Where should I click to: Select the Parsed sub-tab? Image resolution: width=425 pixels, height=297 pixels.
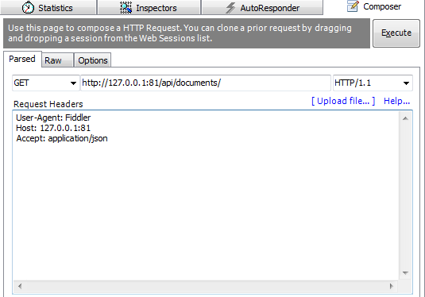click(x=22, y=59)
